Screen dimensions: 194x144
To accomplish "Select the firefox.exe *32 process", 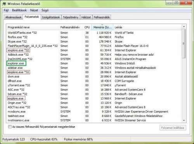I will (94, 37).
